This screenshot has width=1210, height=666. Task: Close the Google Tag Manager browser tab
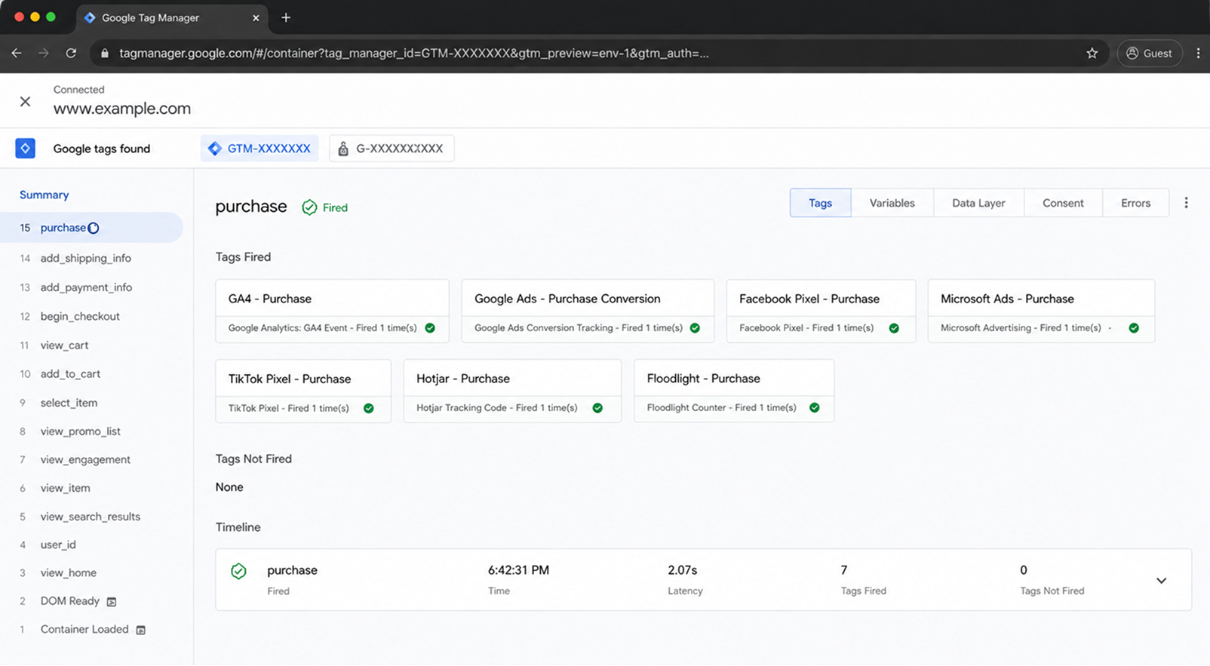tap(256, 17)
